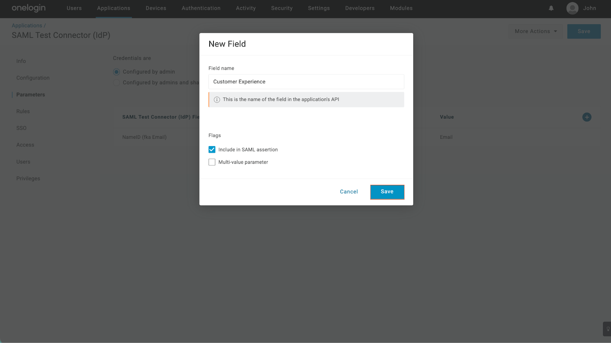Open the More Actions dropdown
The image size is (611, 343).
(535, 31)
